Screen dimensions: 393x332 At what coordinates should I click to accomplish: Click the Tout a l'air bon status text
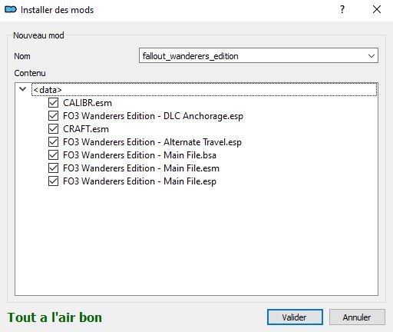[54, 317]
